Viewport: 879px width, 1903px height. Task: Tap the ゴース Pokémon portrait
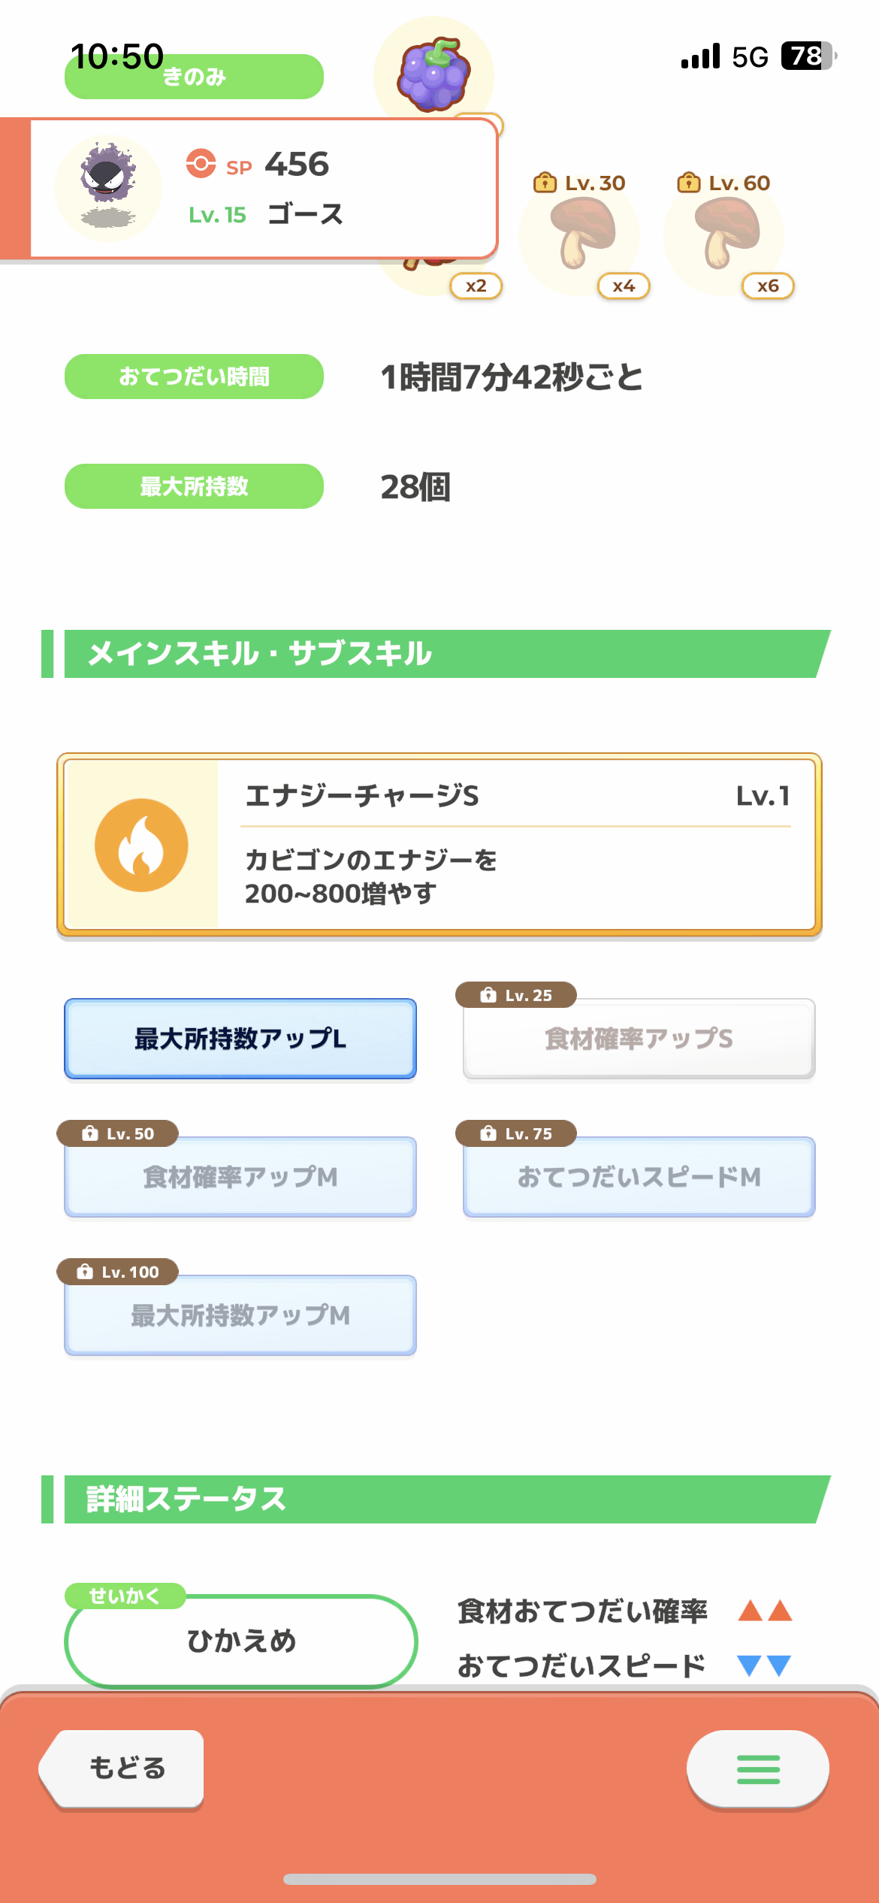click(109, 188)
